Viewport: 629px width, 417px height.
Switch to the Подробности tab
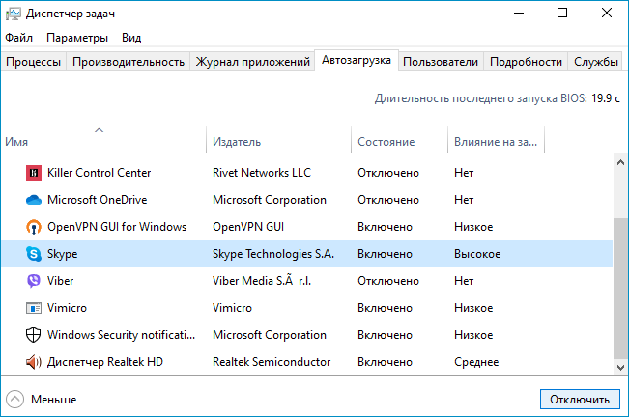(526, 62)
